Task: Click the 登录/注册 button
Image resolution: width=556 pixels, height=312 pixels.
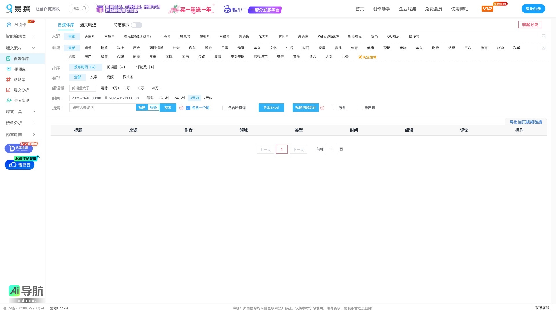Action: pyautogui.click(x=533, y=9)
